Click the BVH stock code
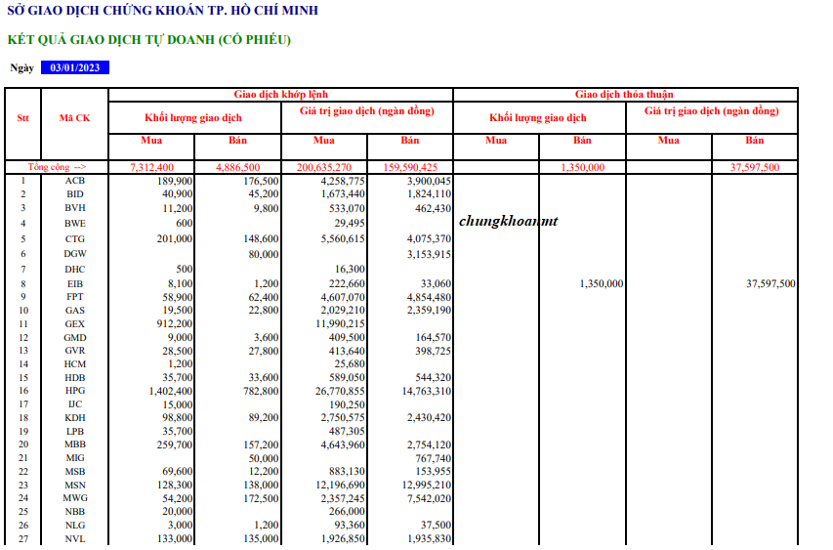Screen dimensions: 833x550 (x=75, y=208)
